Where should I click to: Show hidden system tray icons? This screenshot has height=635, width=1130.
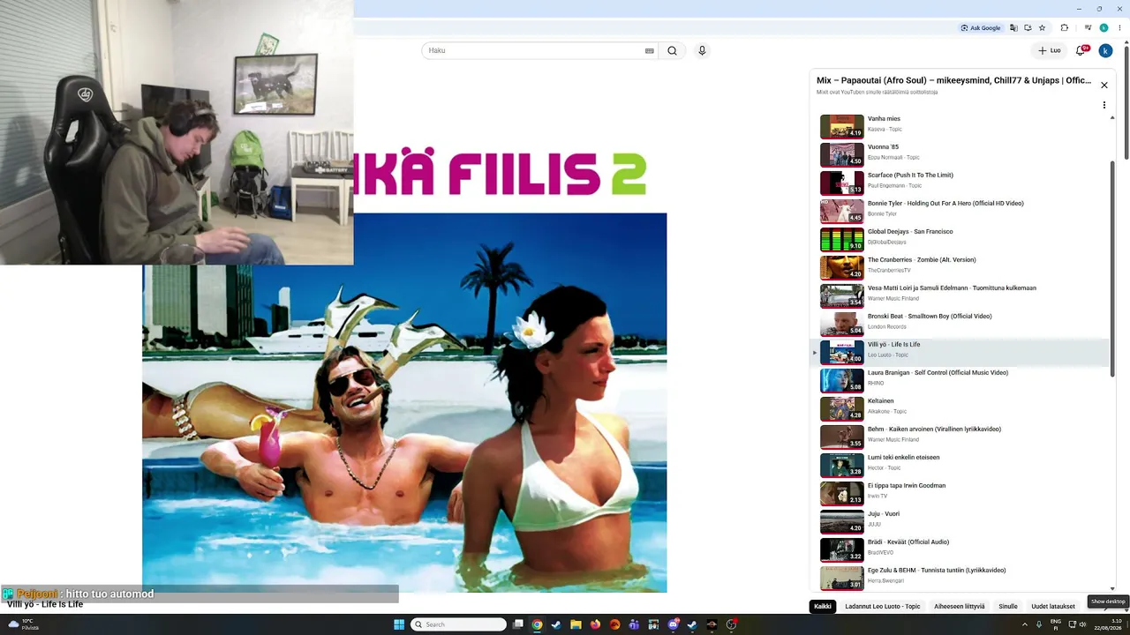[1025, 624]
